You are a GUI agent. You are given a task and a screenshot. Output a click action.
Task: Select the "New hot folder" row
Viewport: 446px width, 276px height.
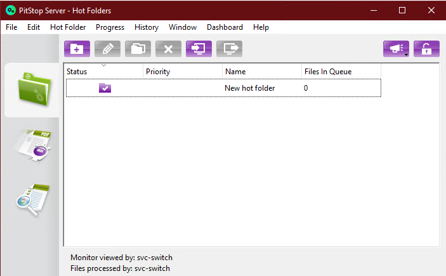250,88
